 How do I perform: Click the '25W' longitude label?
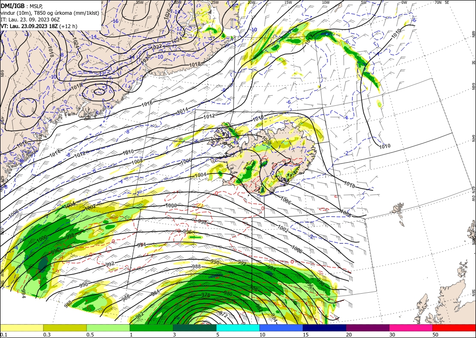[x=215, y=2]
